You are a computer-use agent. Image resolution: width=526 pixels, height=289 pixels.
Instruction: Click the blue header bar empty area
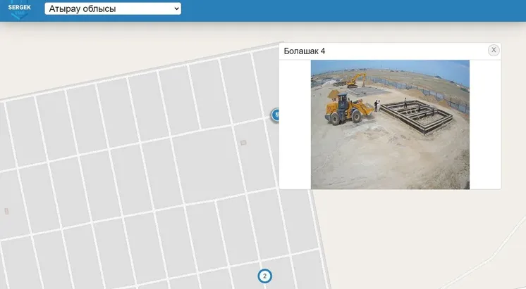pyautogui.click(x=353, y=10)
